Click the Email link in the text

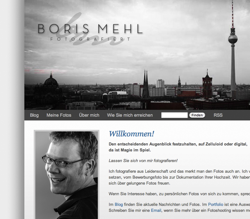click(x=156, y=210)
